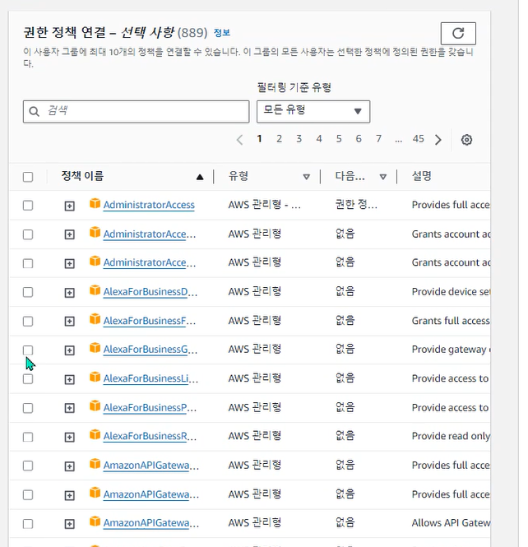528x547 pixels.
Task: Click 'Allows API Gatew' description text
Action: click(x=451, y=523)
